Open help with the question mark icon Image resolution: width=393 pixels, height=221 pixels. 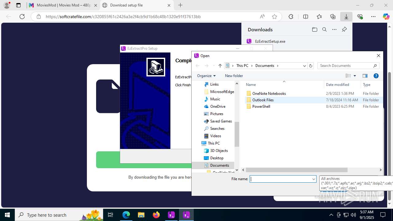[x=376, y=76]
